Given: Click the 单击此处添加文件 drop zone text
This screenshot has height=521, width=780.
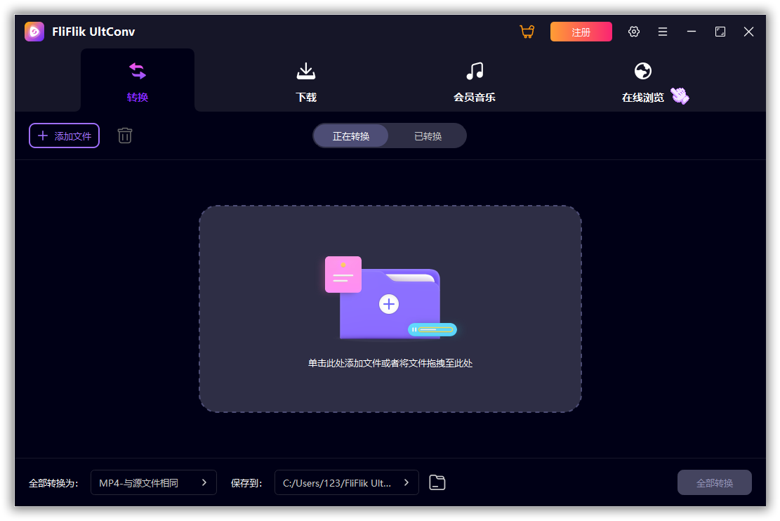Looking at the screenshot, I should pyautogui.click(x=390, y=363).
